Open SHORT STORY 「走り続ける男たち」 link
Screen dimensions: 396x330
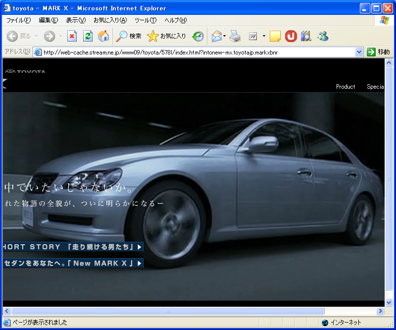[x=72, y=247]
